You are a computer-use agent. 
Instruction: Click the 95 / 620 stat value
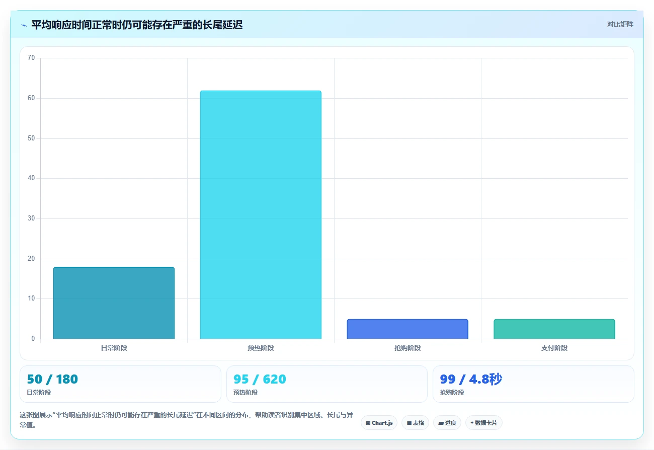point(260,379)
